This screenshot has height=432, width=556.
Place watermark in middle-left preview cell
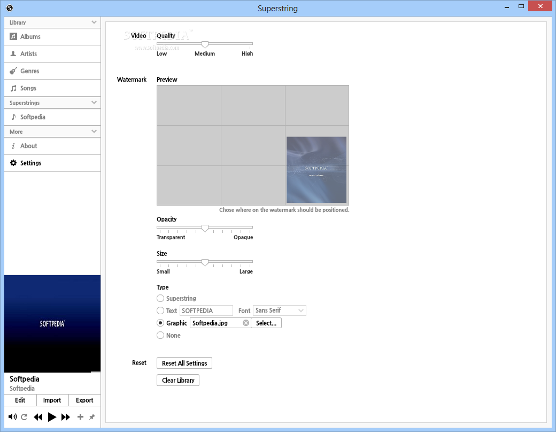pyautogui.click(x=189, y=146)
